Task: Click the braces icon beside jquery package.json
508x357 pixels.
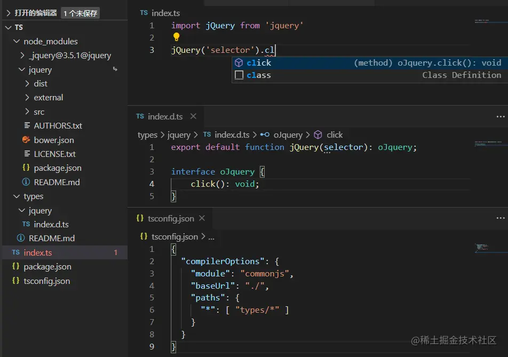Action: point(26,168)
